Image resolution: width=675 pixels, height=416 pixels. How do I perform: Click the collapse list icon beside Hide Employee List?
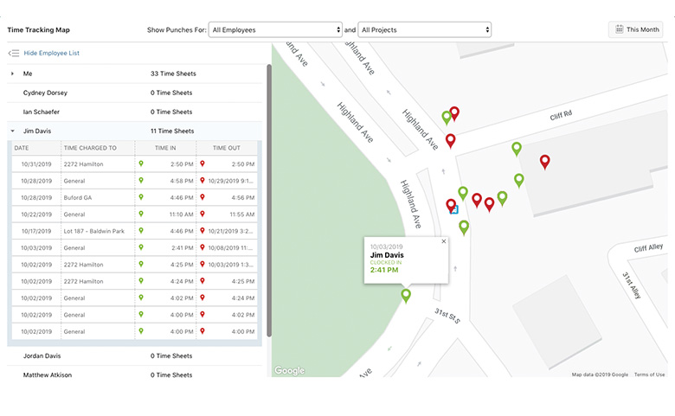(x=14, y=54)
